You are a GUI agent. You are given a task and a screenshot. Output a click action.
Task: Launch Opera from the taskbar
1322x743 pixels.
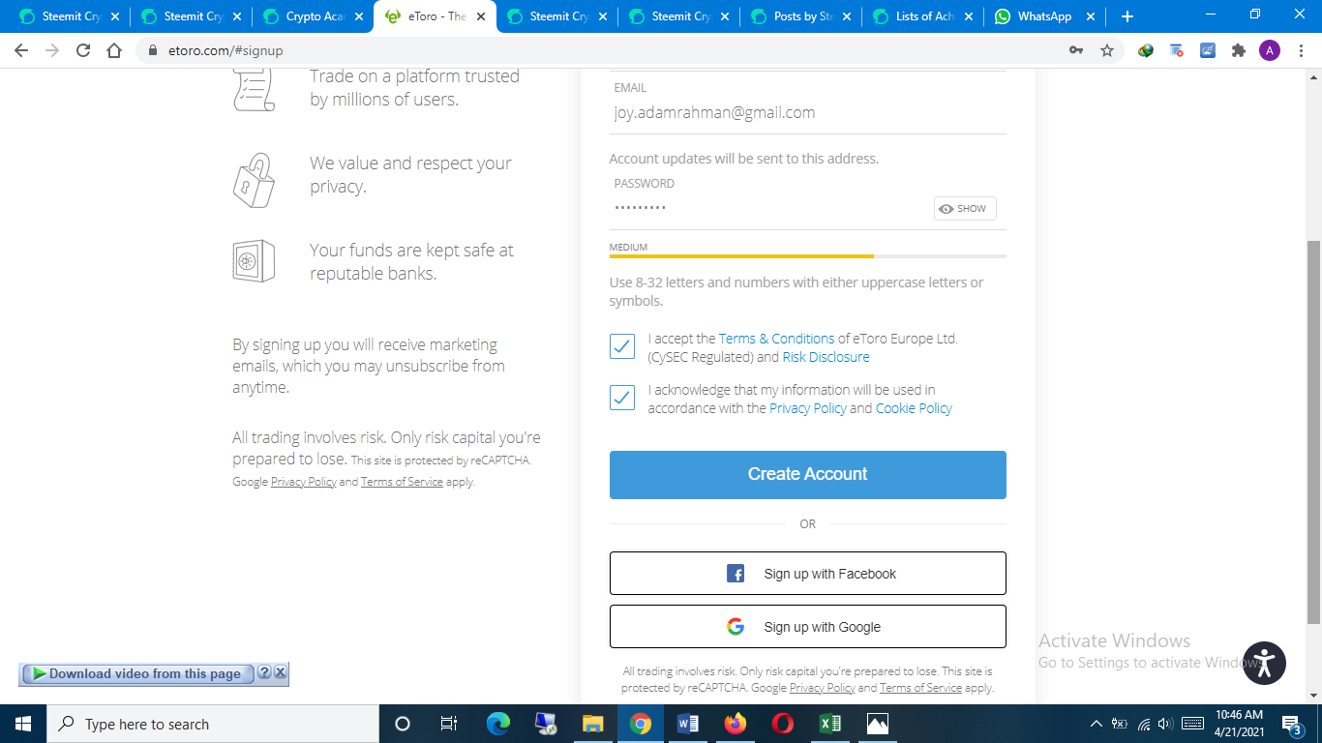783,724
